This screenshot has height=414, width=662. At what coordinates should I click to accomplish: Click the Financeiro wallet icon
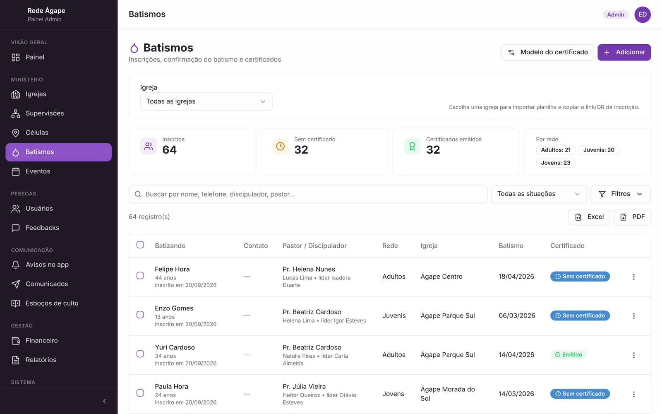(16, 341)
